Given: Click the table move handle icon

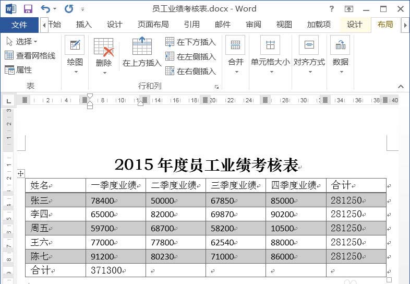Looking at the screenshot, I should [21, 173].
